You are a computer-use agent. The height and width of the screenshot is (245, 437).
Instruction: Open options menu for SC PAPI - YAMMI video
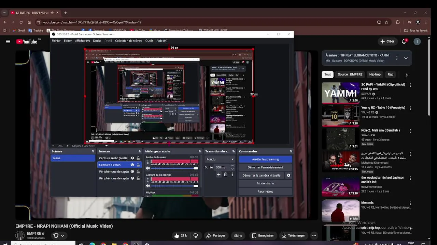click(x=410, y=85)
